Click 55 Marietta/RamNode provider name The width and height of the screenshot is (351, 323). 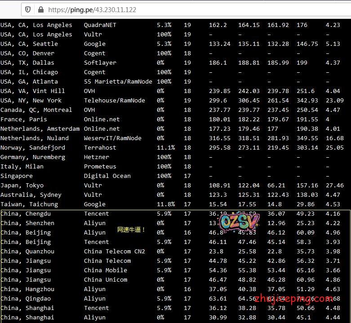pos(118,82)
